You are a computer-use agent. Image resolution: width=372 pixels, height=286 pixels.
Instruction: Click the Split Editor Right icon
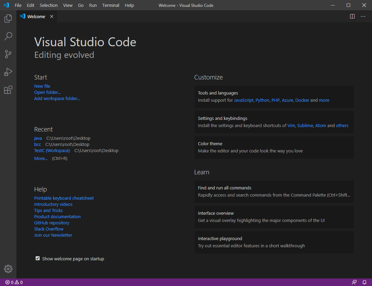coord(352,16)
